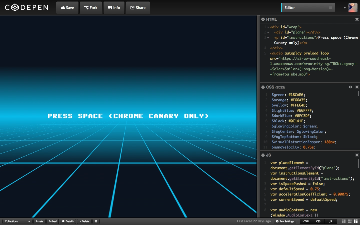Viewport: 360px width, 225px height.
Task: Toggle the HTML editor tab
Action: [x=306, y=221]
